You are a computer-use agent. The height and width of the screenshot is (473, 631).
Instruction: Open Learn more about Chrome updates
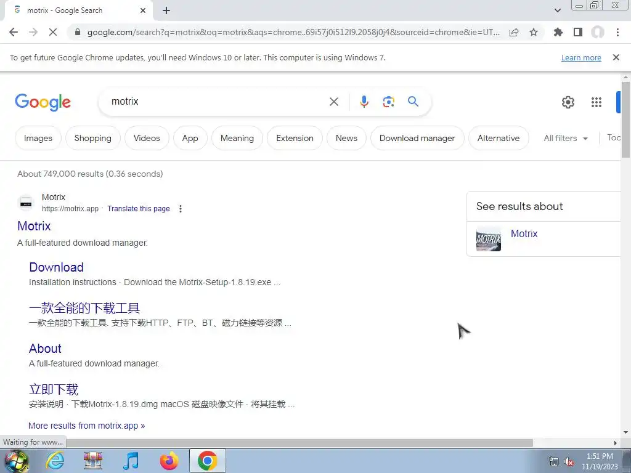click(x=581, y=57)
